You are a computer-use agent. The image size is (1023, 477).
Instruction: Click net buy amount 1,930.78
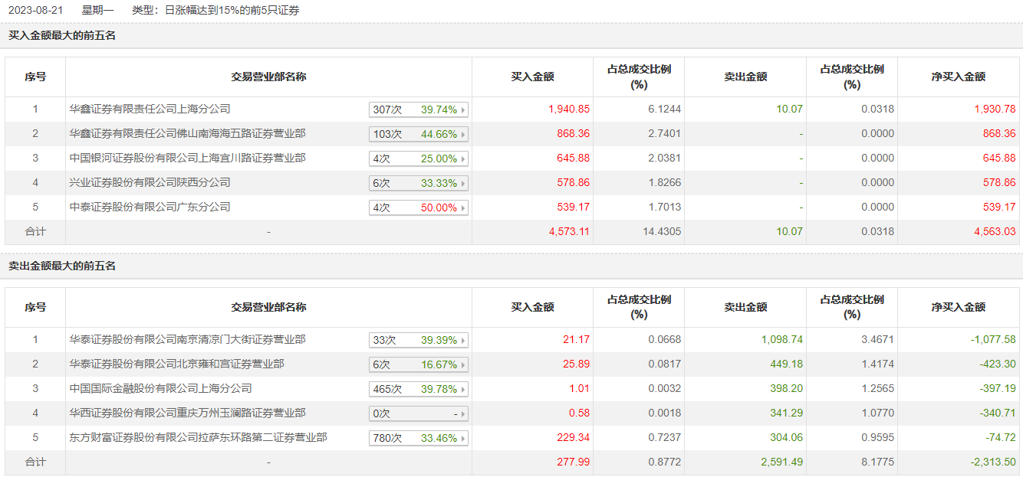tap(995, 109)
